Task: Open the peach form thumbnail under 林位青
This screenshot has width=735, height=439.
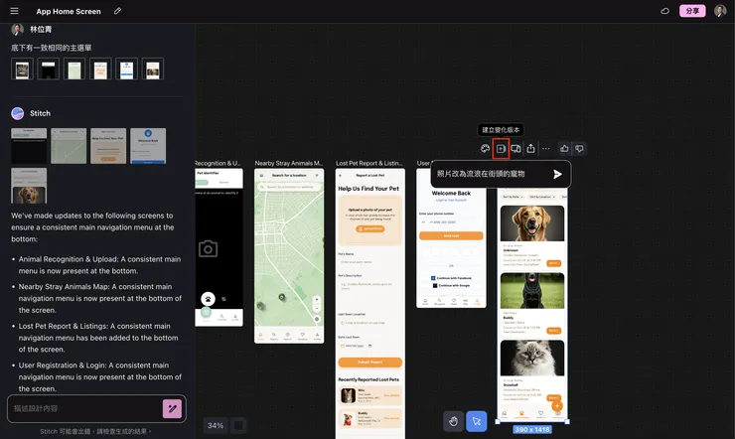Action: pyautogui.click(x=100, y=70)
